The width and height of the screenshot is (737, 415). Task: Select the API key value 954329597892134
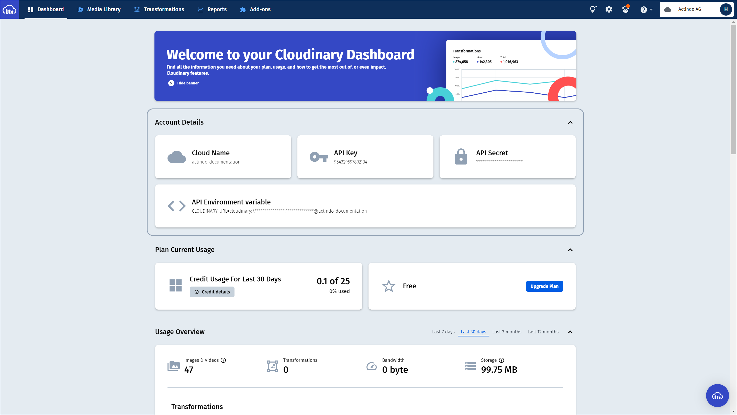(351, 162)
